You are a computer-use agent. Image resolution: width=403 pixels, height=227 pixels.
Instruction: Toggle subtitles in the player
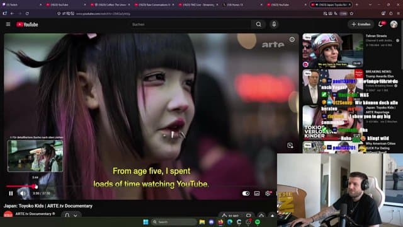(257, 194)
